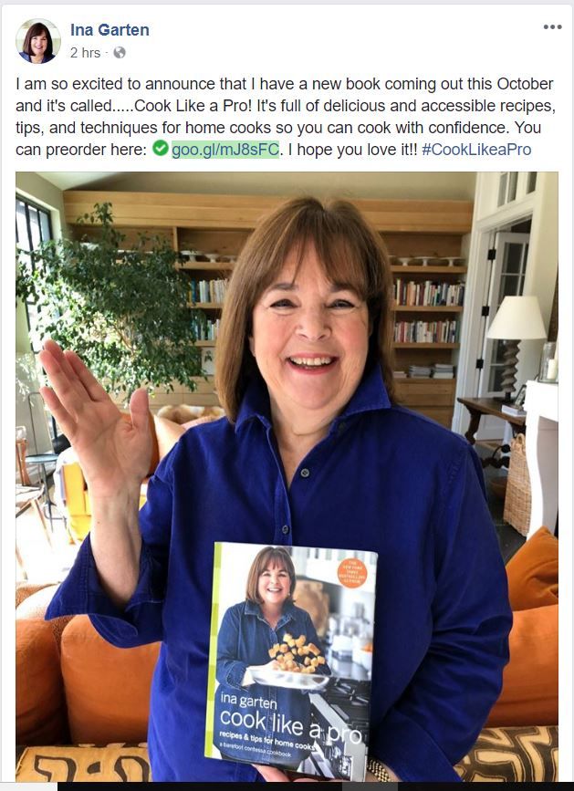Click the 'ina garten' name on book cover
Screen dimensions: 574x791
(x=248, y=701)
